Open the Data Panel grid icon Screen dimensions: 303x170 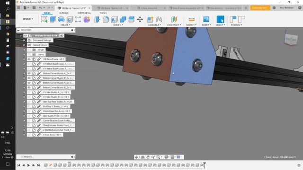pos(18,8)
